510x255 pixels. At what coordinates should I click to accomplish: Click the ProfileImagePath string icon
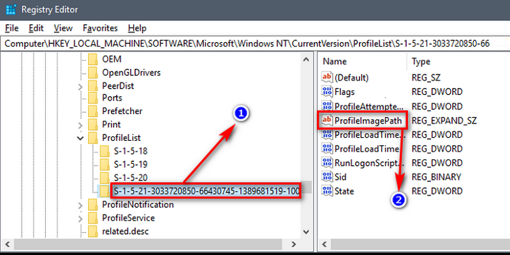327,120
